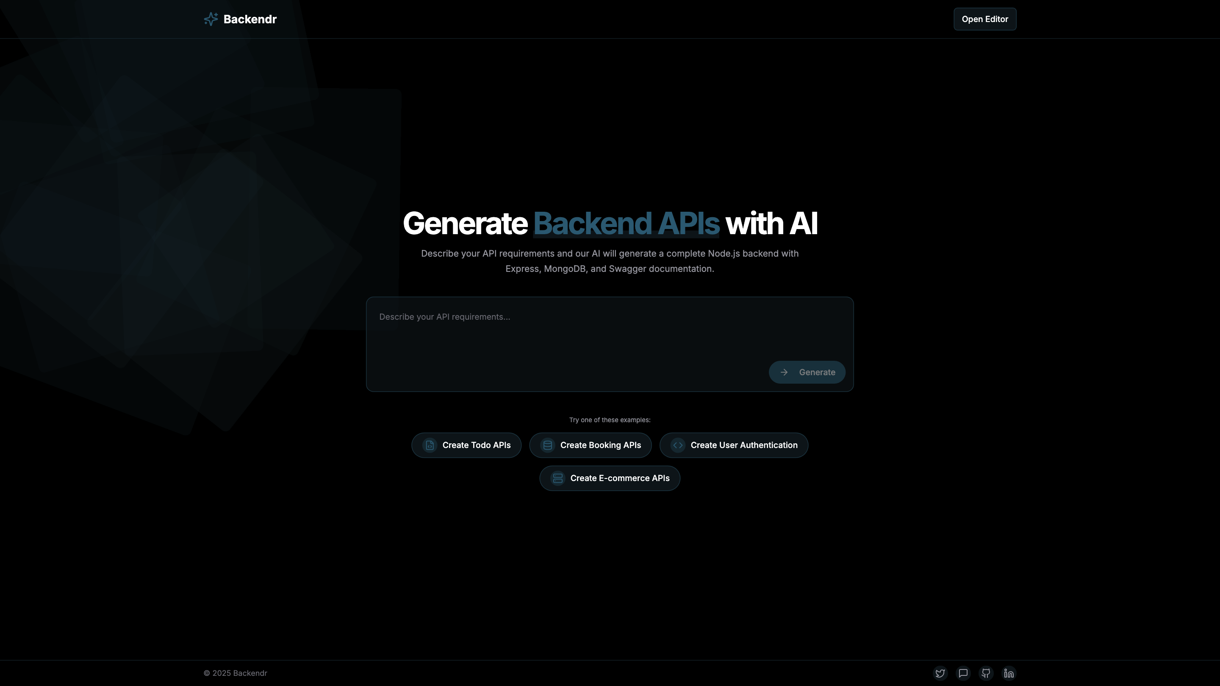This screenshot has height=686, width=1220.
Task: Open the Twitter bird icon in footer
Action: coord(940,673)
